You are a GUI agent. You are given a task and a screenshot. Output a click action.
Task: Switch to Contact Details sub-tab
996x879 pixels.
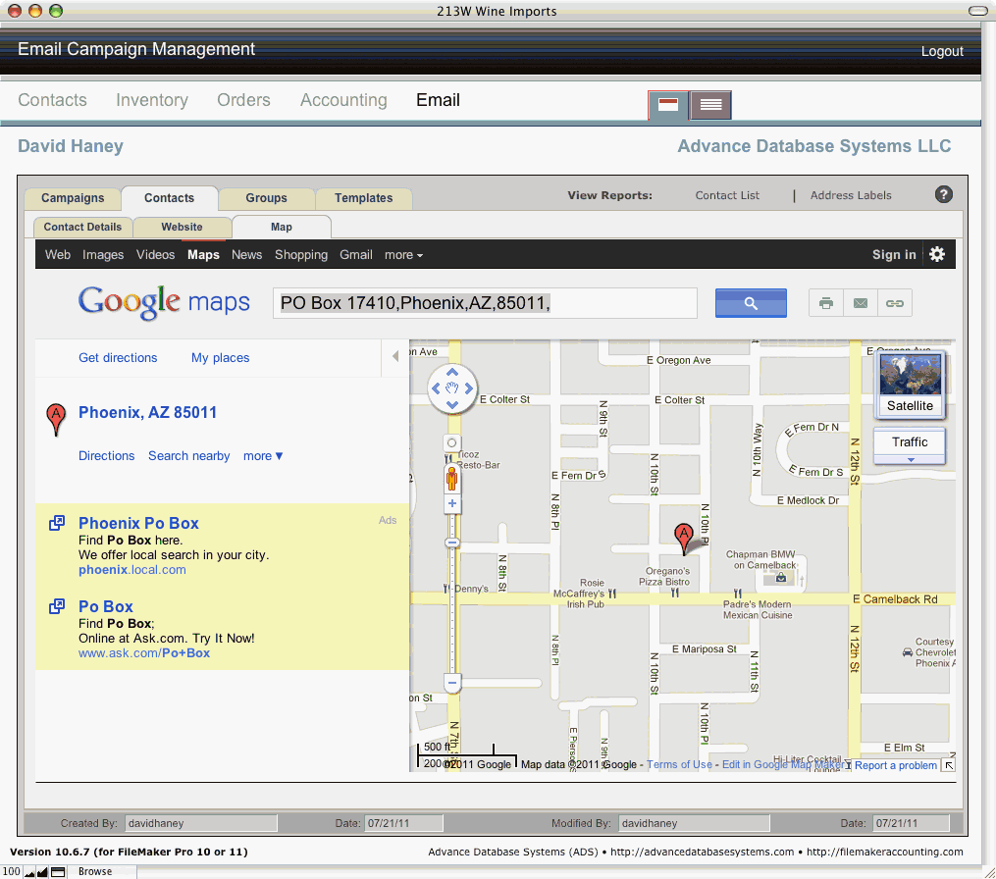pos(82,227)
